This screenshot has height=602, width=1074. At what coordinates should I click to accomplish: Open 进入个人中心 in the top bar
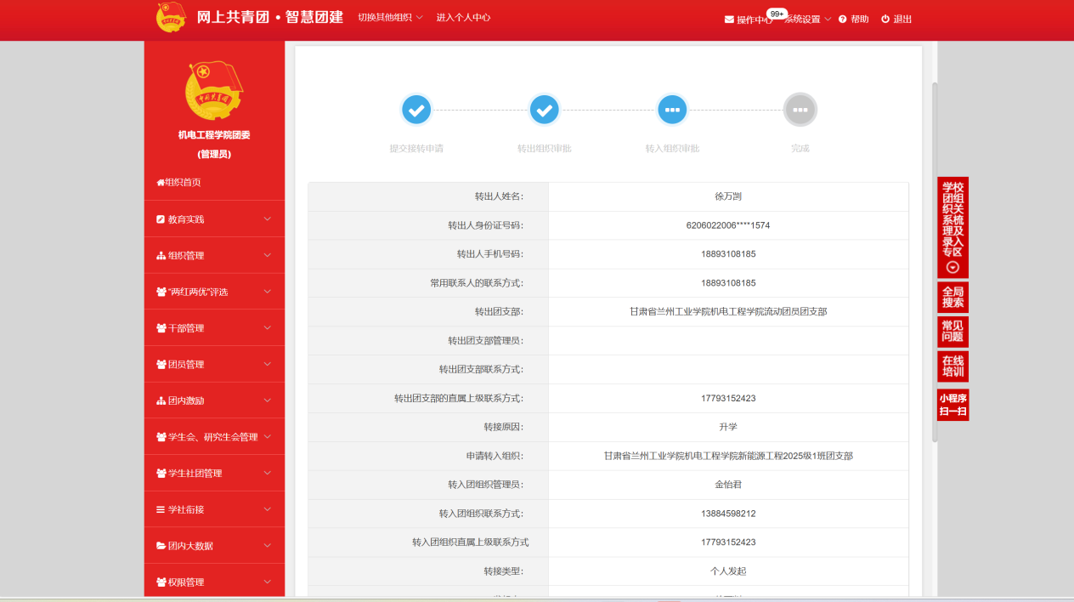click(463, 18)
